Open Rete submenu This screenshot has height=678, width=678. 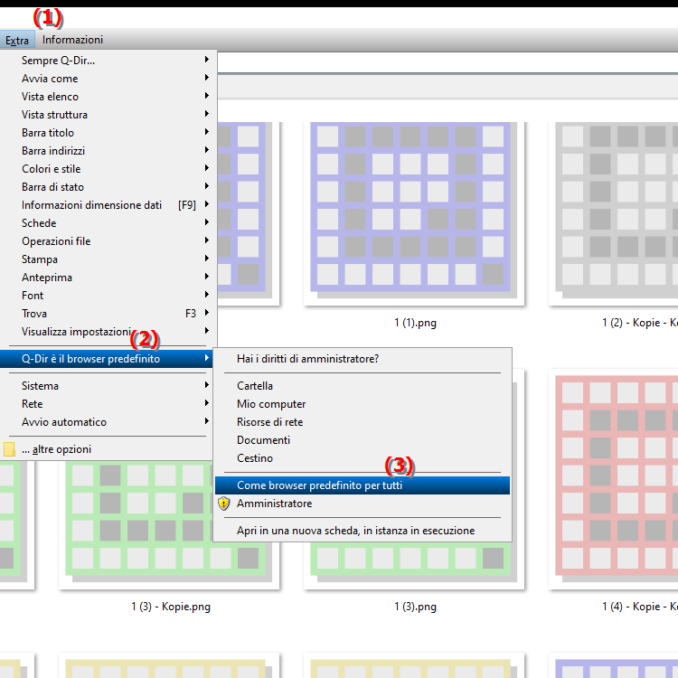click(x=108, y=404)
